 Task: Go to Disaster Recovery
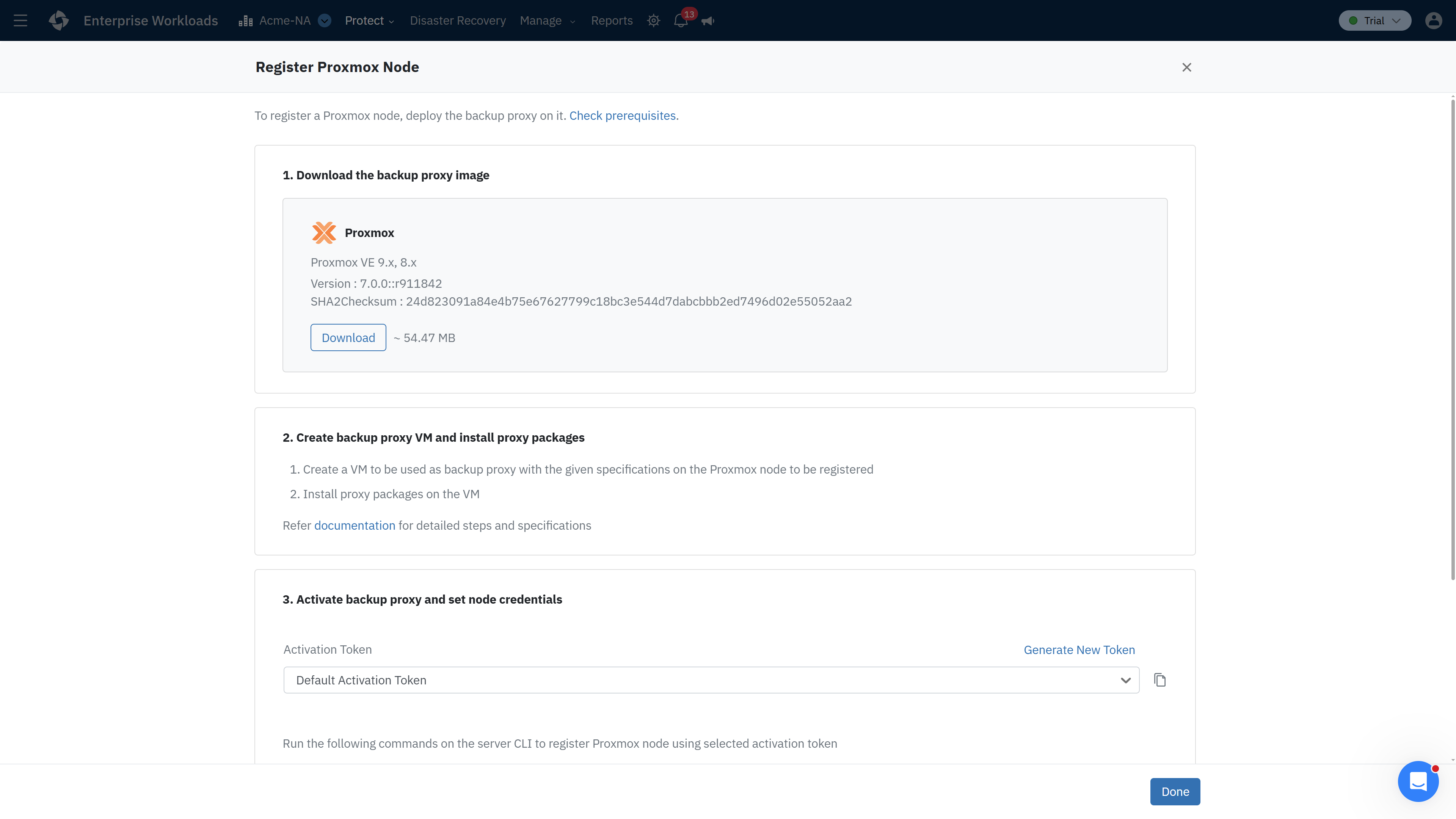point(457,20)
